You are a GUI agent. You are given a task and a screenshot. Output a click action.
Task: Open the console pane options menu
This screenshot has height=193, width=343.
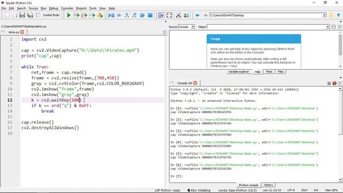point(340,83)
